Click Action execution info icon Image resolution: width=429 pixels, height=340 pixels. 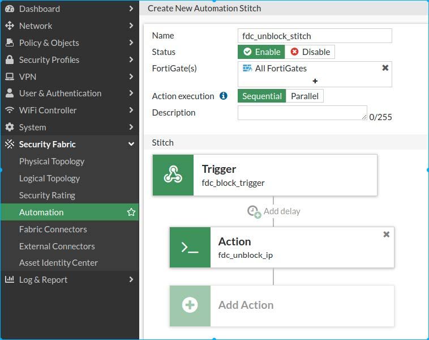coord(224,96)
